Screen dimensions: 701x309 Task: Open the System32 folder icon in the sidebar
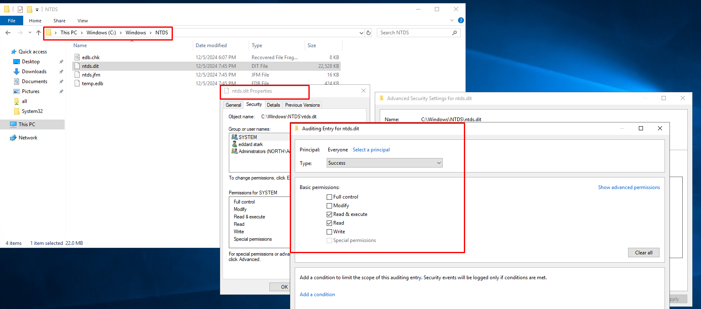coord(17,111)
